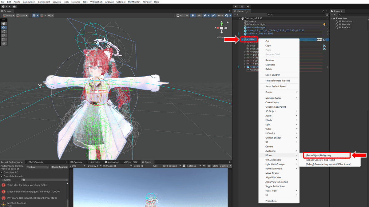The image size is (369, 207).
Task: Click the grid ruler spacing icon
Action: 50,15
